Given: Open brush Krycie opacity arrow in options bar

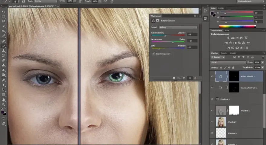Looking at the screenshot, I should (x=75, y=1).
